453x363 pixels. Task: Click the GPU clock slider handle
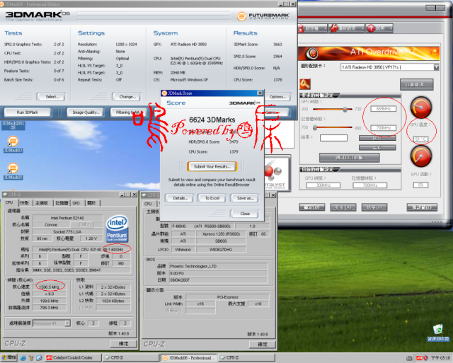pyautogui.click(x=345, y=109)
